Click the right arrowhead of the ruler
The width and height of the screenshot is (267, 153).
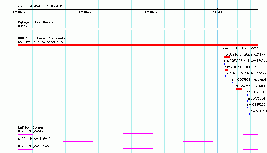[x=258, y=10]
